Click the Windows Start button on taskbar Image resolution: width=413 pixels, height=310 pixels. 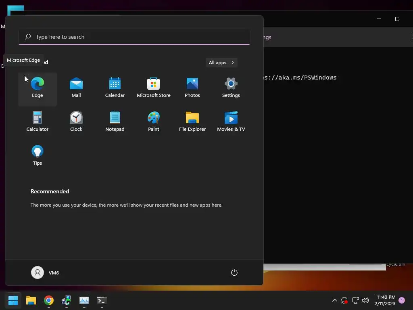coord(13,300)
